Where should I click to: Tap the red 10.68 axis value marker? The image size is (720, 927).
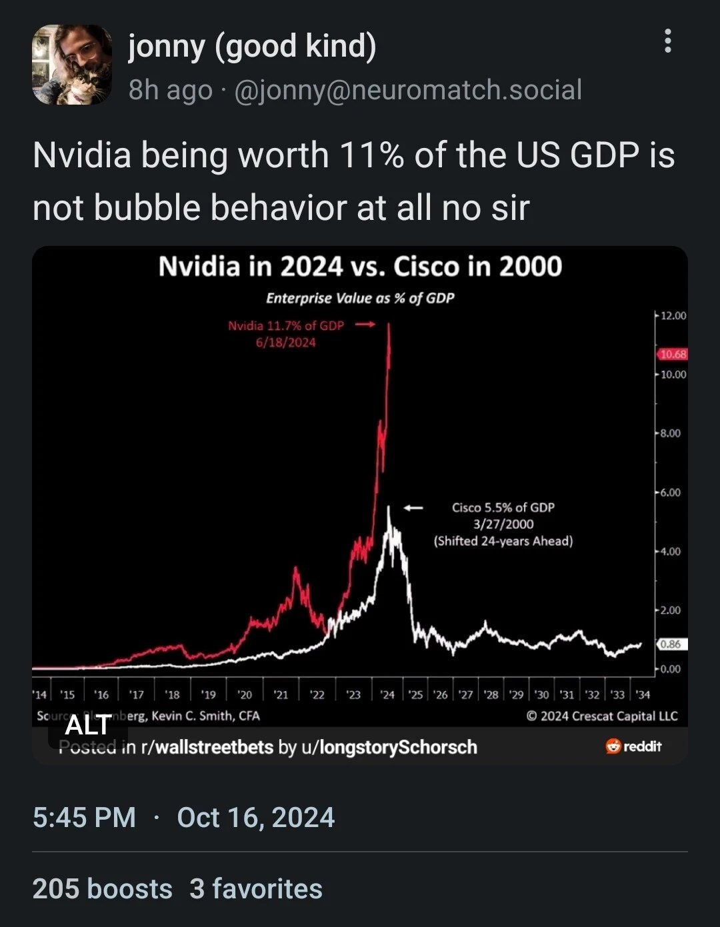pos(673,354)
